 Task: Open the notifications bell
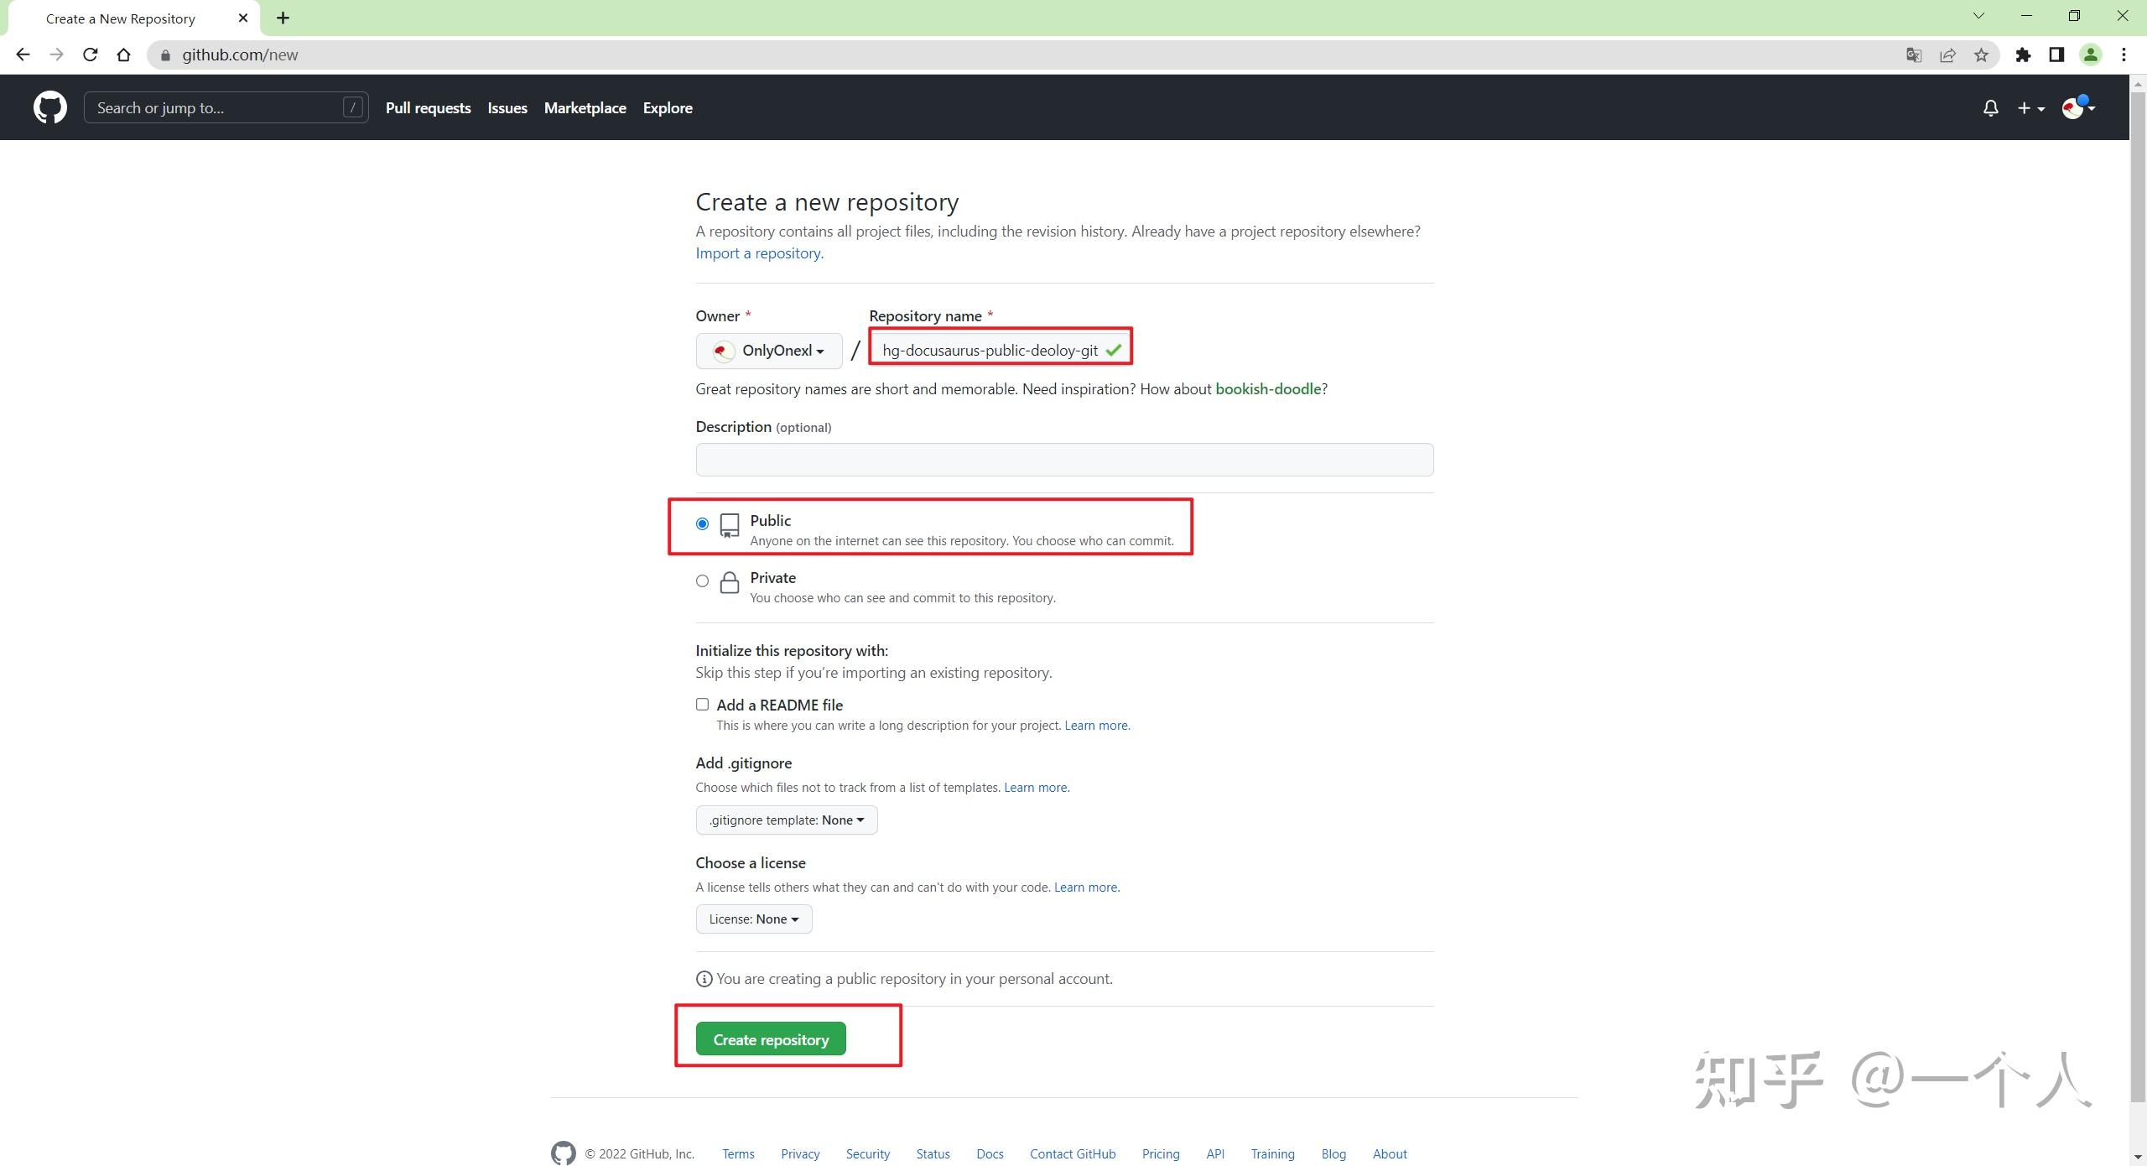tap(1990, 108)
